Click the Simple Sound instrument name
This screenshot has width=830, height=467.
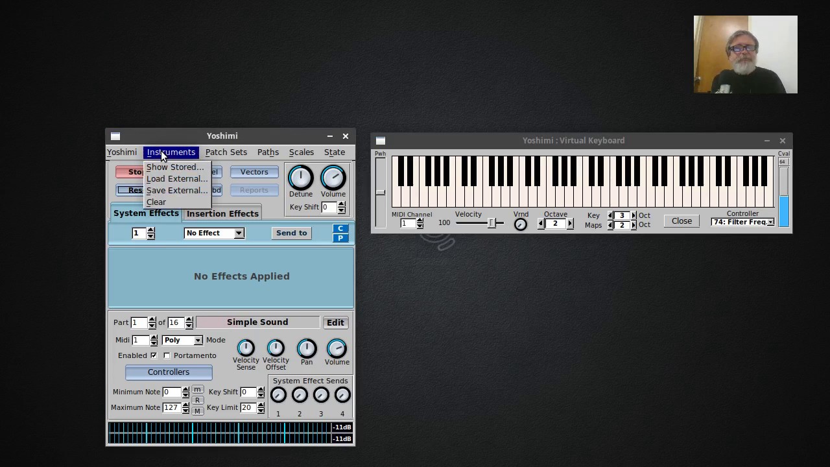tap(257, 322)
